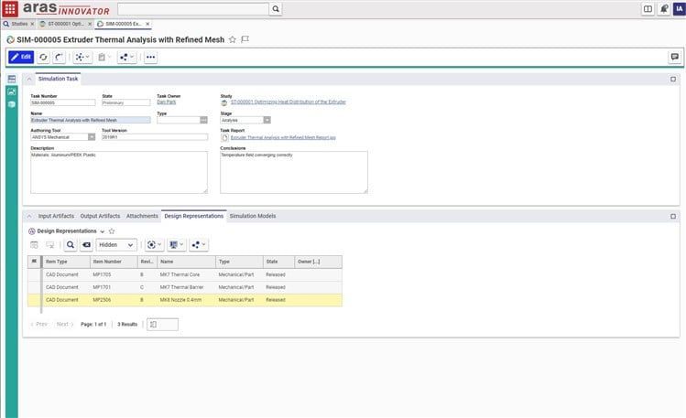
Task: Run search in Design Representations grid
Action: pos(70,244)
